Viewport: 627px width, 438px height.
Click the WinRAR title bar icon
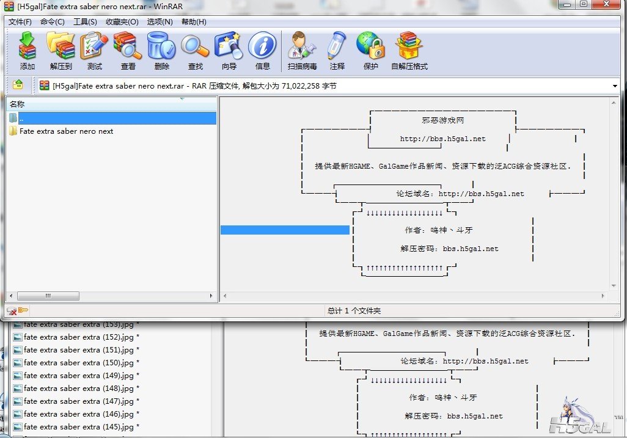pyautogui.click(x=9, y=6)
